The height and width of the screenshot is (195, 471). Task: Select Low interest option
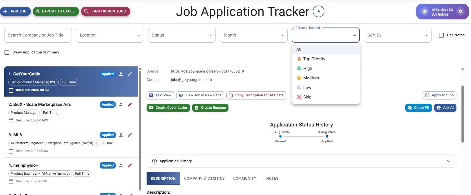coord(326,87)
